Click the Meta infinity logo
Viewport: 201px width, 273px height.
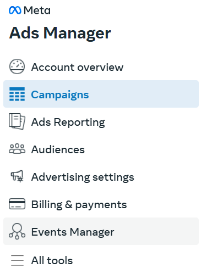pos(15,10)
